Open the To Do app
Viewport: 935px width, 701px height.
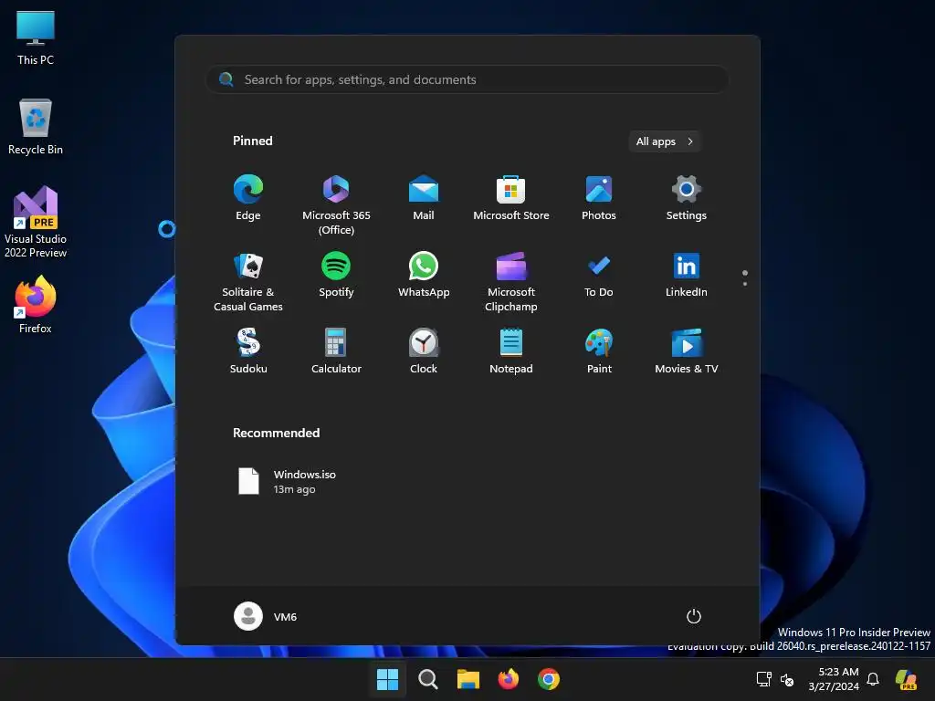(x=599, y=275)
